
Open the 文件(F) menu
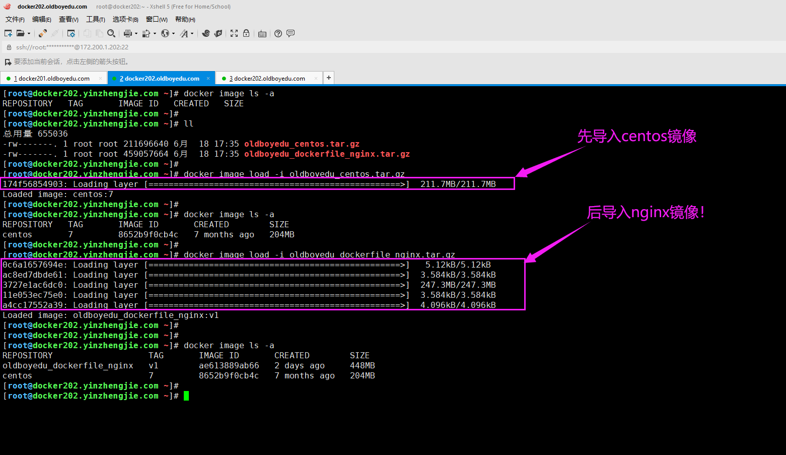pos(15,19)
